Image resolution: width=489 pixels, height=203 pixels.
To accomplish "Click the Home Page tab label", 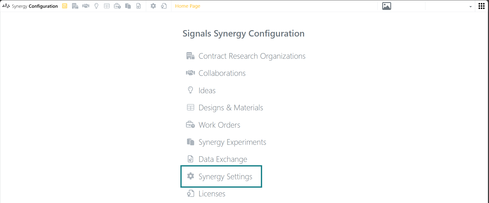I will pos(188,6).
